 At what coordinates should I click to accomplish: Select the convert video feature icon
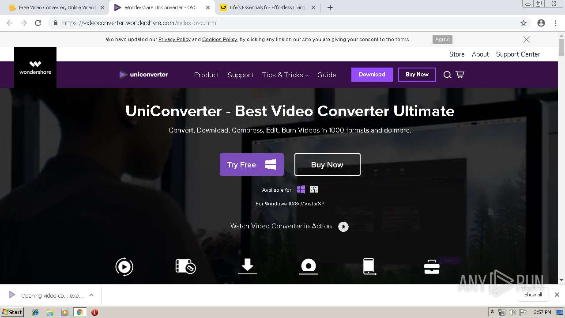(124, 267)
